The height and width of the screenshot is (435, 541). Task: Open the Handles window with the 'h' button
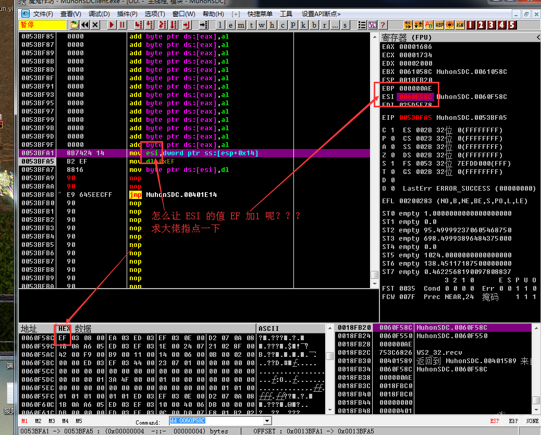click(272, 25)
